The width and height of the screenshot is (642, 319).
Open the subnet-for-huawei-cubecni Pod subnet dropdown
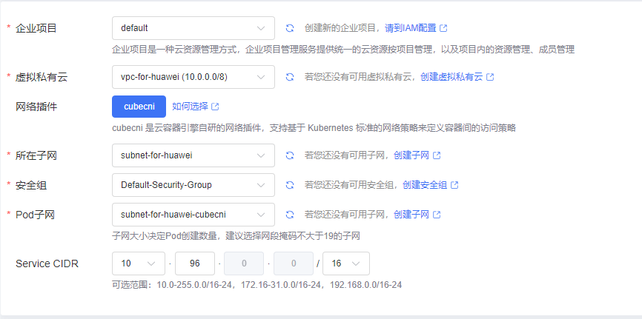click(193, 215)
